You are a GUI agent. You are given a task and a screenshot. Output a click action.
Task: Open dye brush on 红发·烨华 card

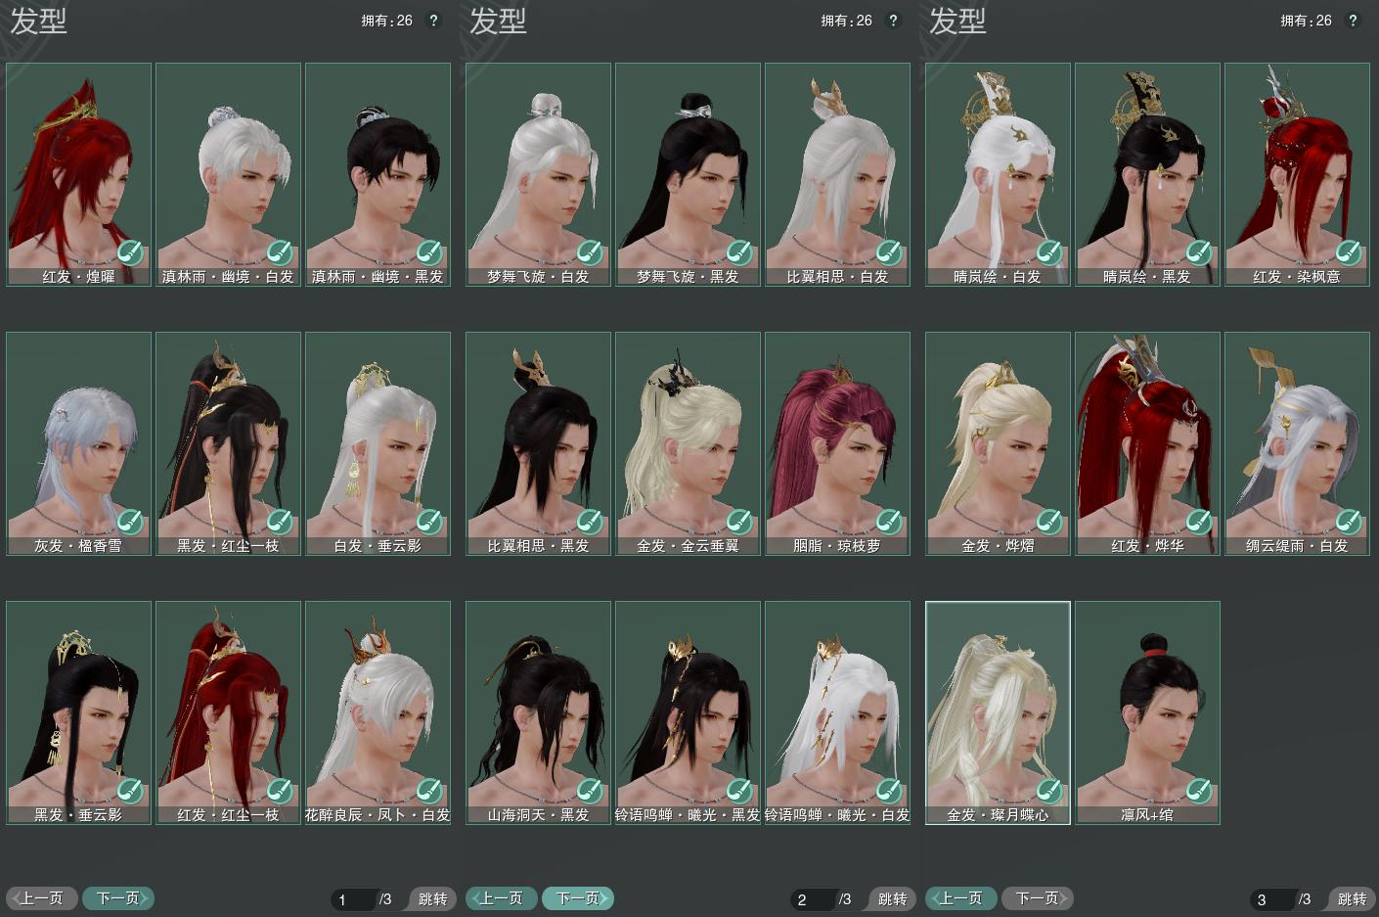tap(1199, 523)
